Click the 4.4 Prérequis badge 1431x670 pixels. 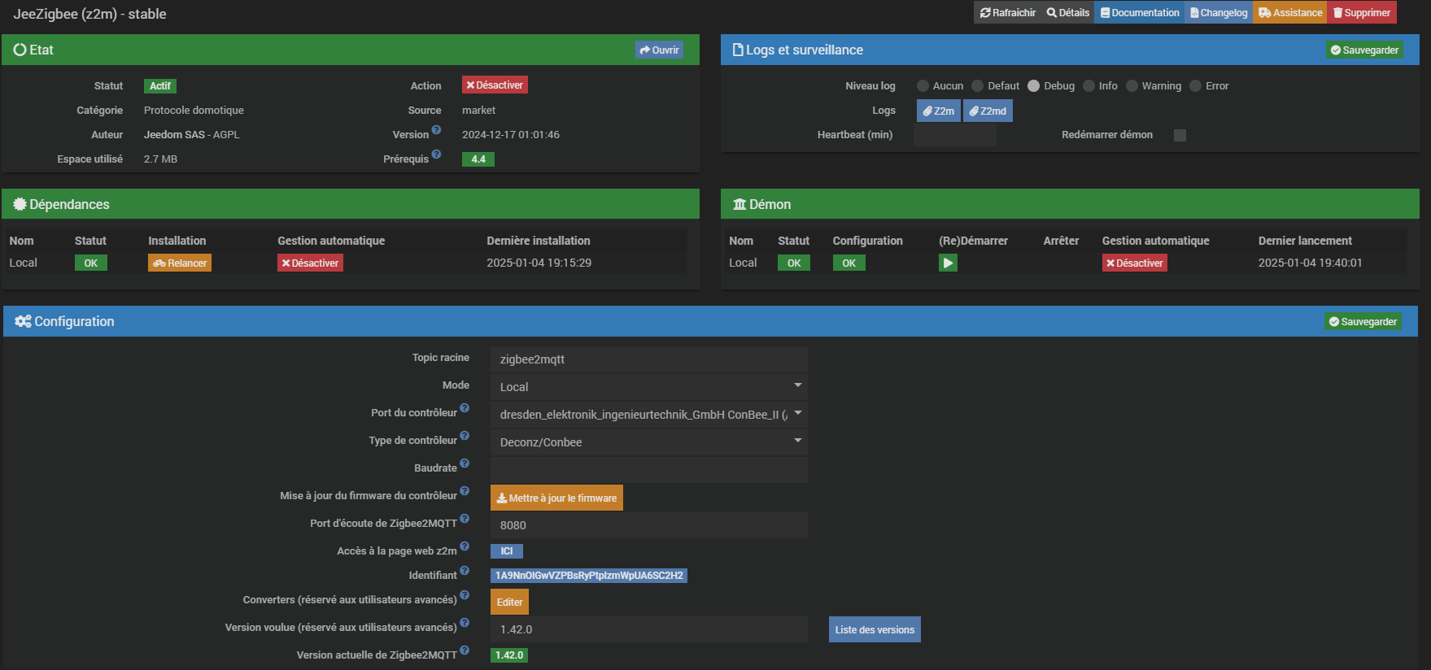tap(478, 159)
